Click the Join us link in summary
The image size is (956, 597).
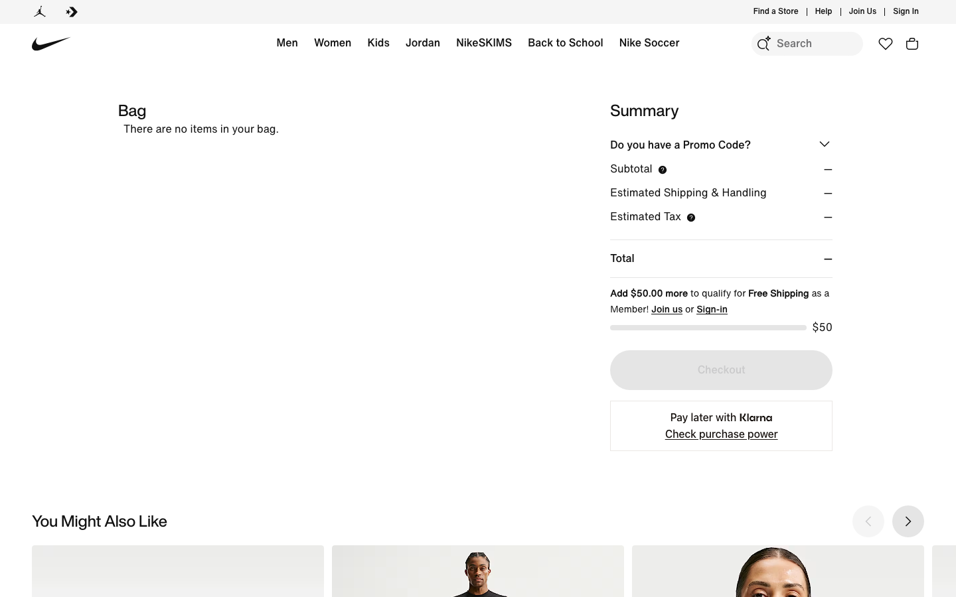point(667,309)
